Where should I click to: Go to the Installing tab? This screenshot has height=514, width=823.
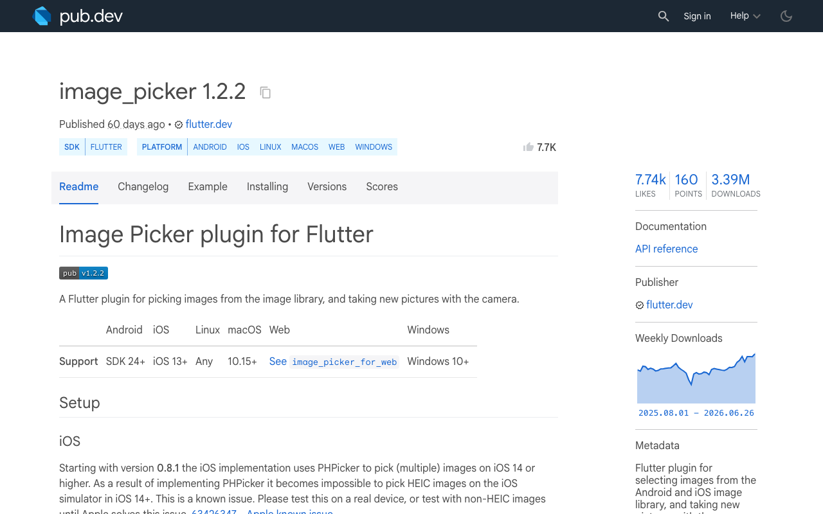267,187
